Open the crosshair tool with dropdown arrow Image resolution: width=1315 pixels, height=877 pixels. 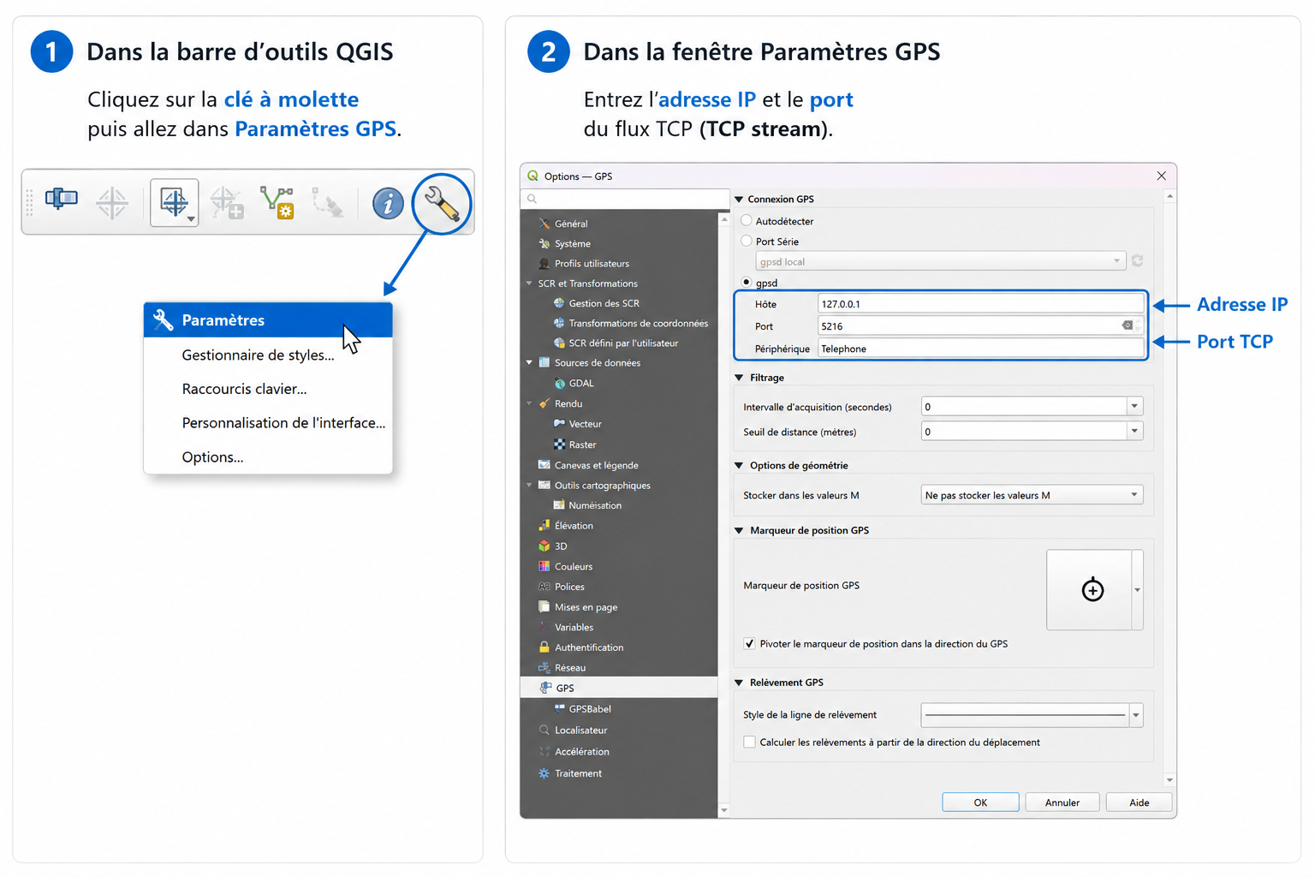[175, 203]
